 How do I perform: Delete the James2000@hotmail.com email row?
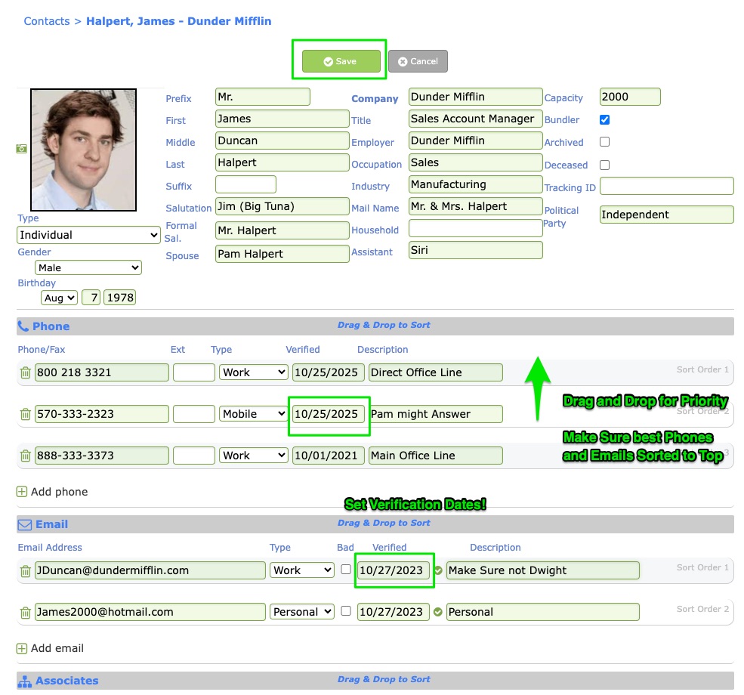click(26, 613)
